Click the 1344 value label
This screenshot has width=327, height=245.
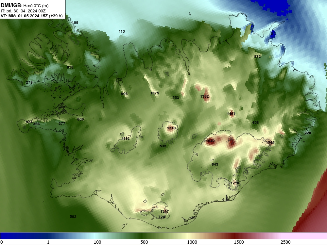coord(270,142)
